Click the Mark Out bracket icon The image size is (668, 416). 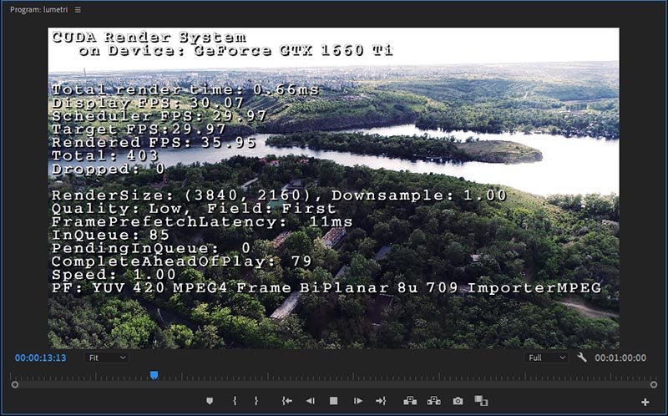(x=256, y=401)
